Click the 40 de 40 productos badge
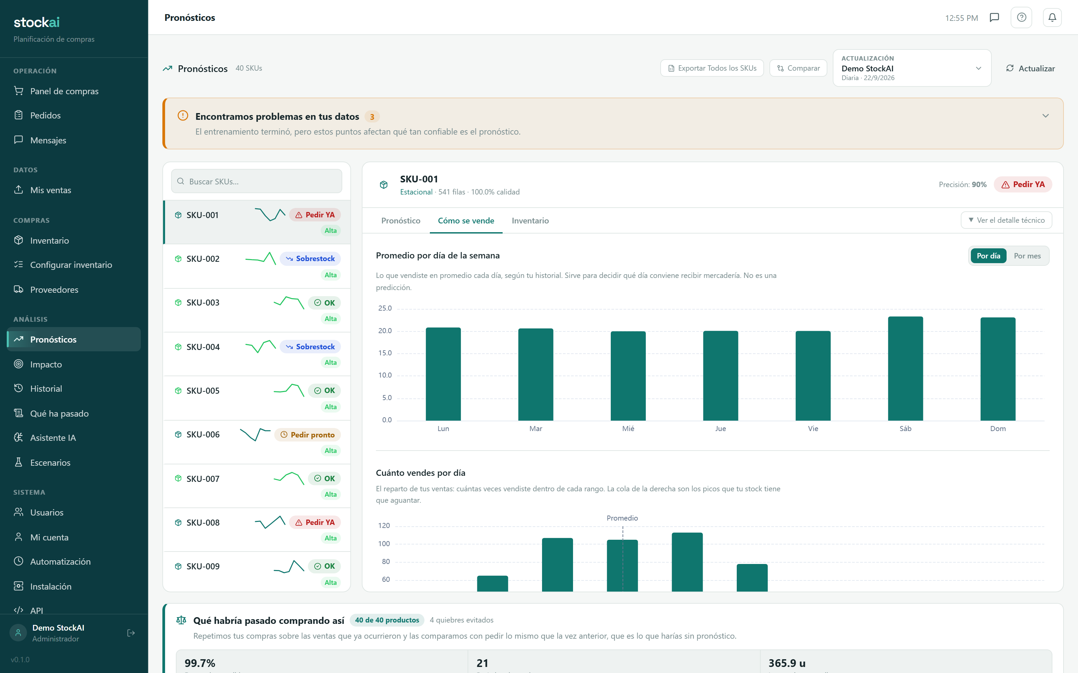The image size is (1078, 673). 387,620
